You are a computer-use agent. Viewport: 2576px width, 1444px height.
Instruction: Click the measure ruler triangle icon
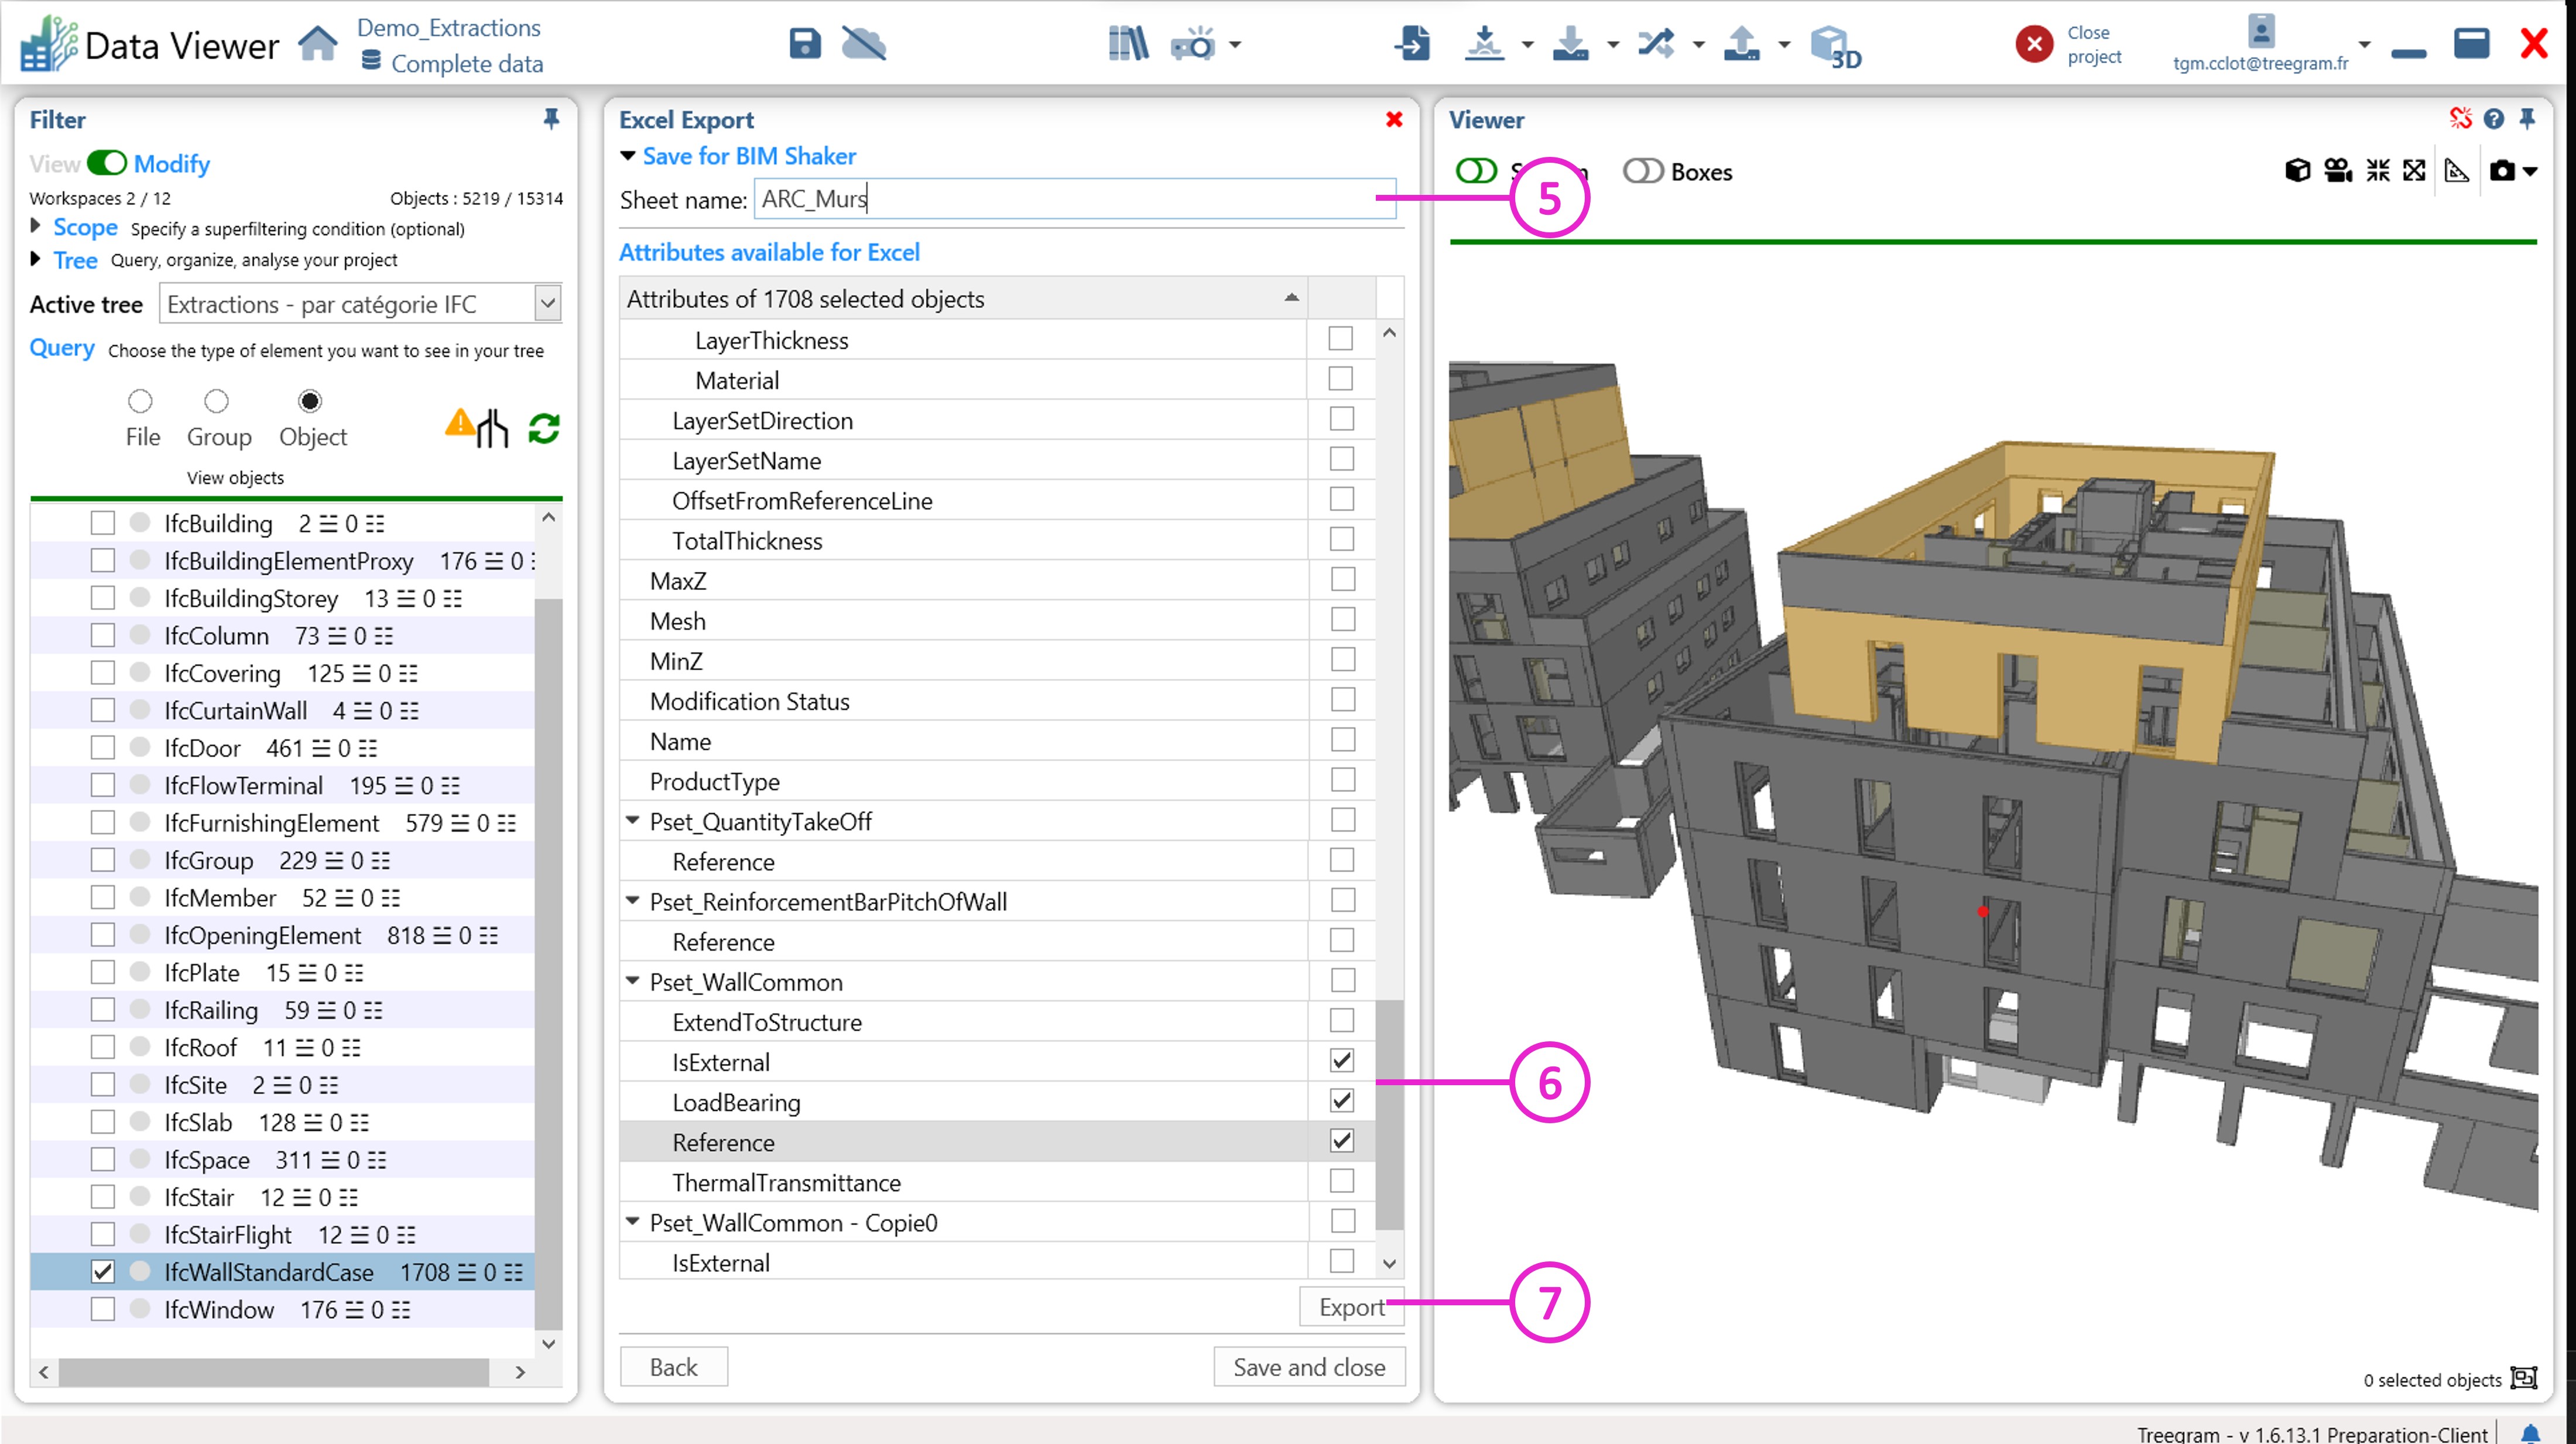2456,171
